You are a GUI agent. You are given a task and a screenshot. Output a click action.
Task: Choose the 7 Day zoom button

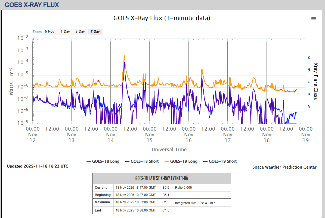pyautogui.click(x=95, y=32)
